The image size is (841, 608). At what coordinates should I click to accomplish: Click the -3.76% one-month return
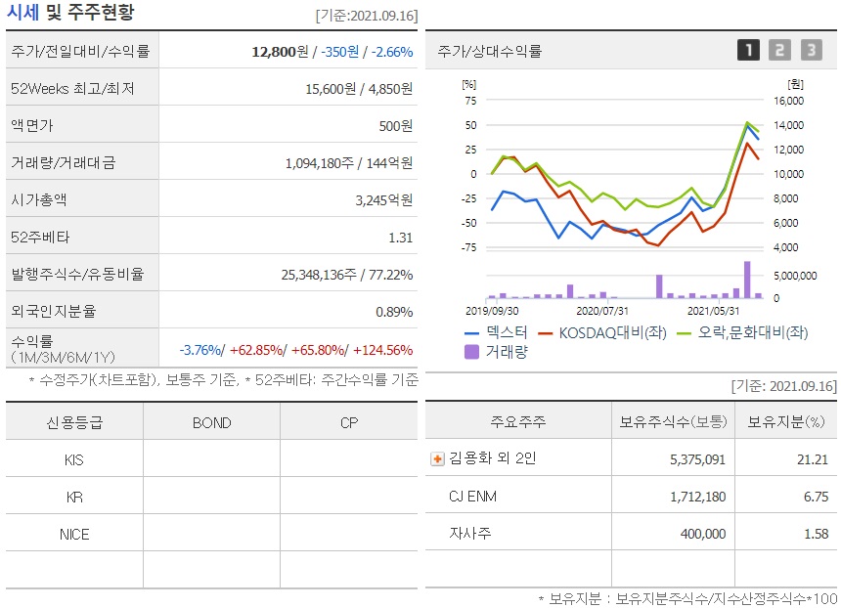[x=200, y=350]
